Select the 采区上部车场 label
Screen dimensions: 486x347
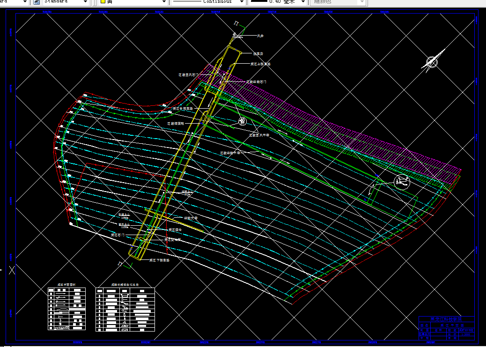click(x=260, y=64)
